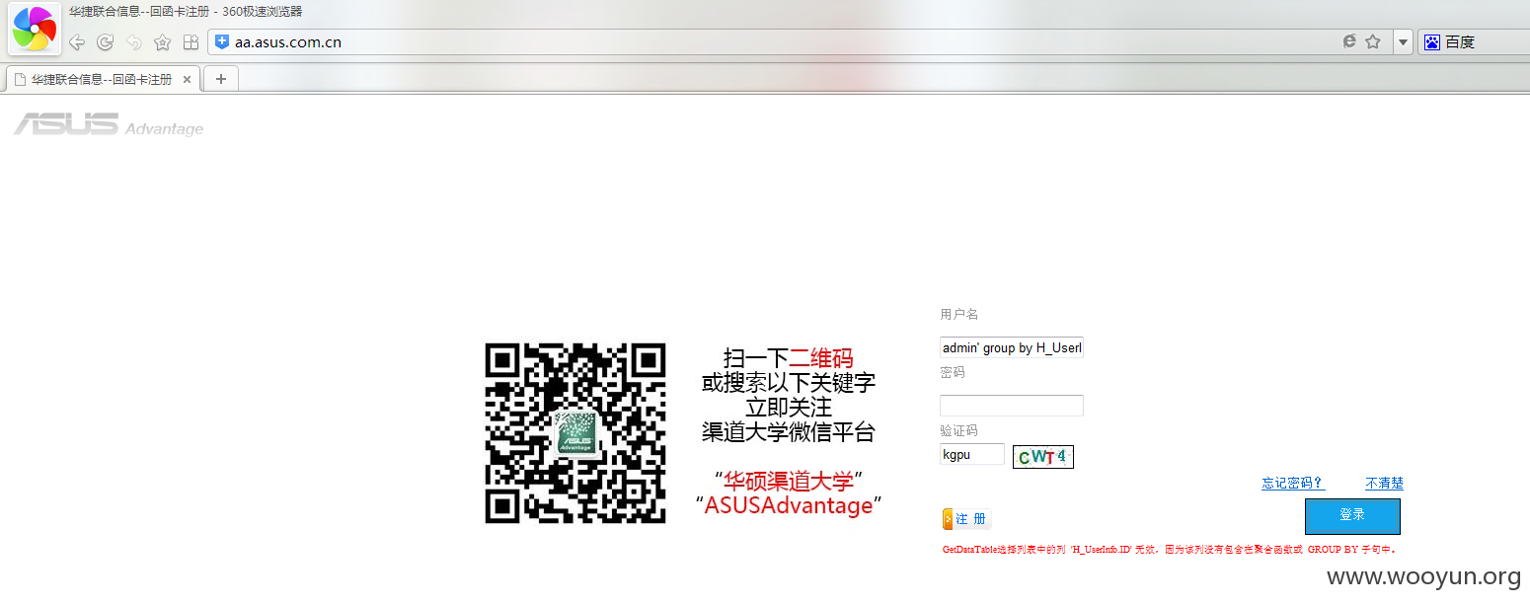Click the CWT4 captcha image
The image size is (1530, 605).
tap(1043, 457)
